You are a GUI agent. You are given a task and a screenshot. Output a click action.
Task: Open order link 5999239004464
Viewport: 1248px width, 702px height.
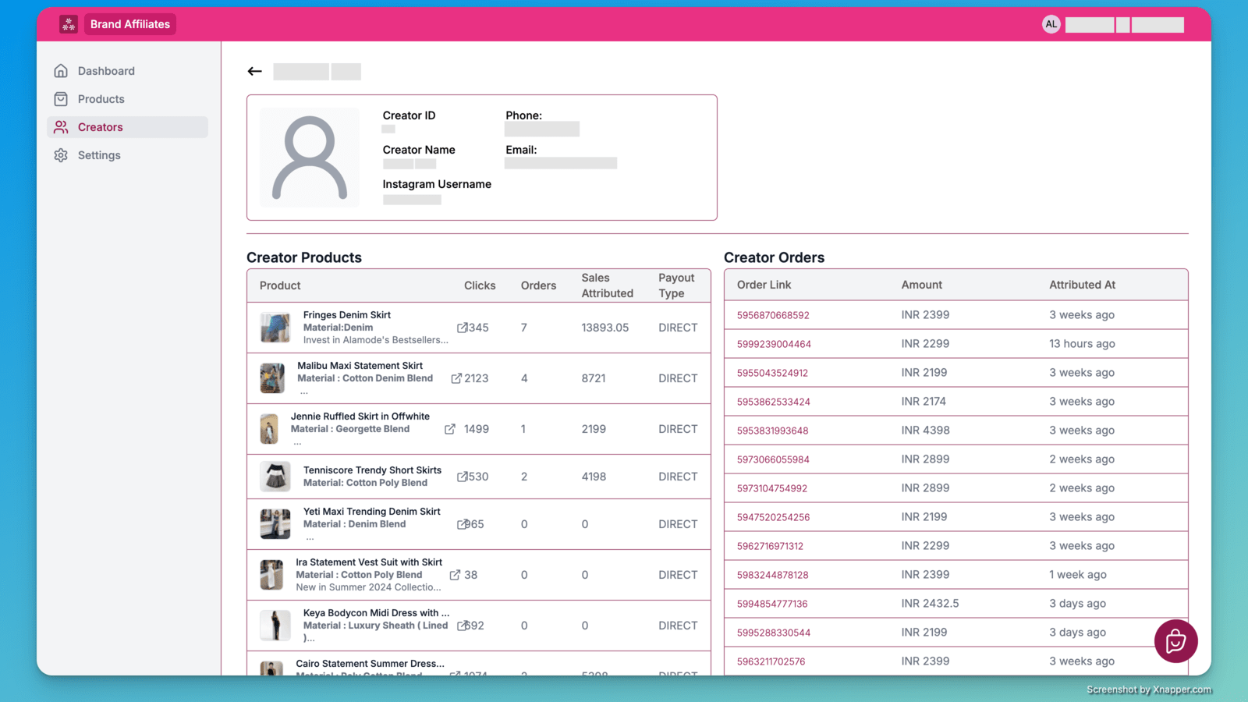coord(774,344)
